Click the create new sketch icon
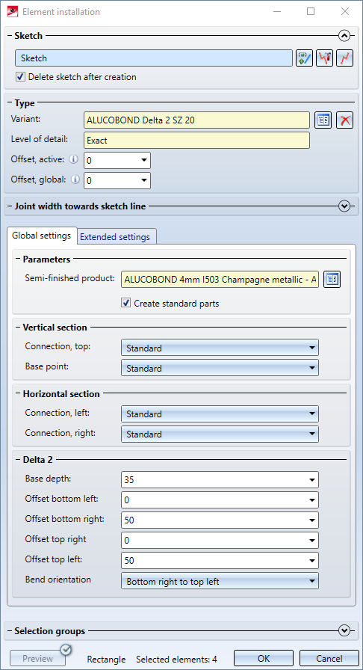Screen dimensions: 363x670 pos(304,58)
